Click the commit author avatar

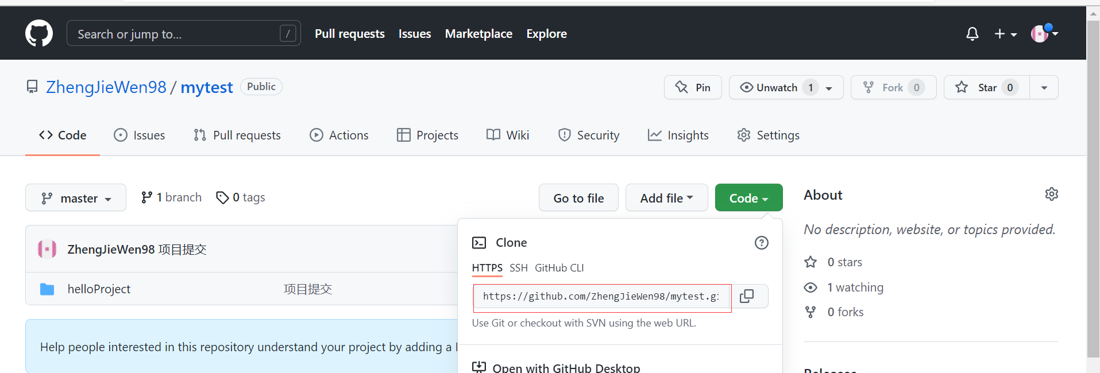[x=47, y=249]
